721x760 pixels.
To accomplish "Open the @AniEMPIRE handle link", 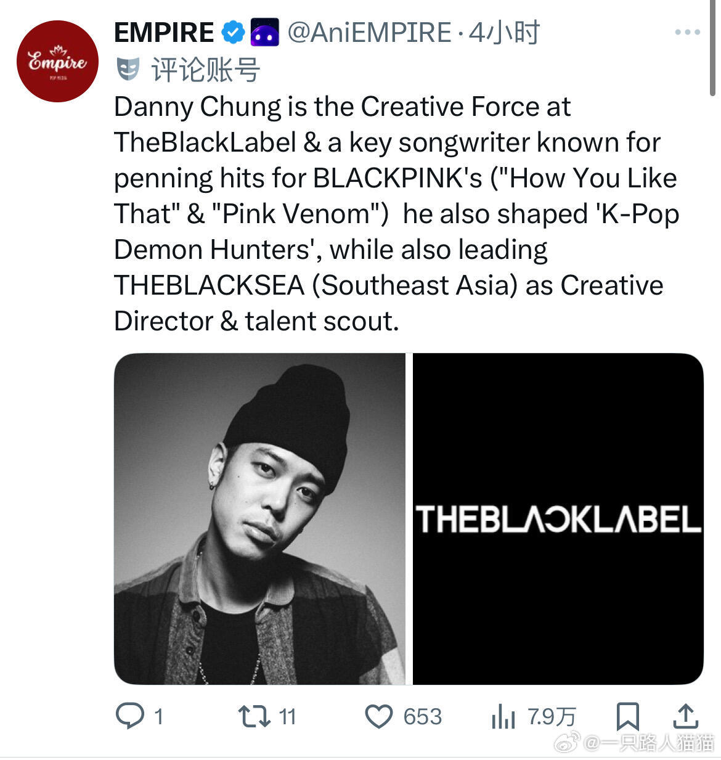I will click(369, 33).
